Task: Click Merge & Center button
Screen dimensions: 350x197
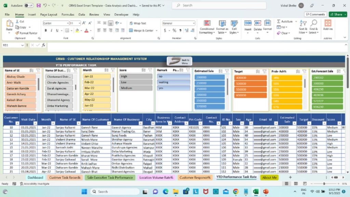Action: [x=141, y=30]
